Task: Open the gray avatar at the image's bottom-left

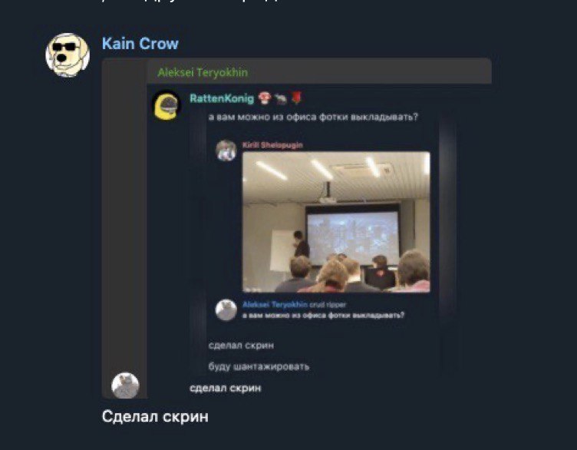Action: coord(126,386)
